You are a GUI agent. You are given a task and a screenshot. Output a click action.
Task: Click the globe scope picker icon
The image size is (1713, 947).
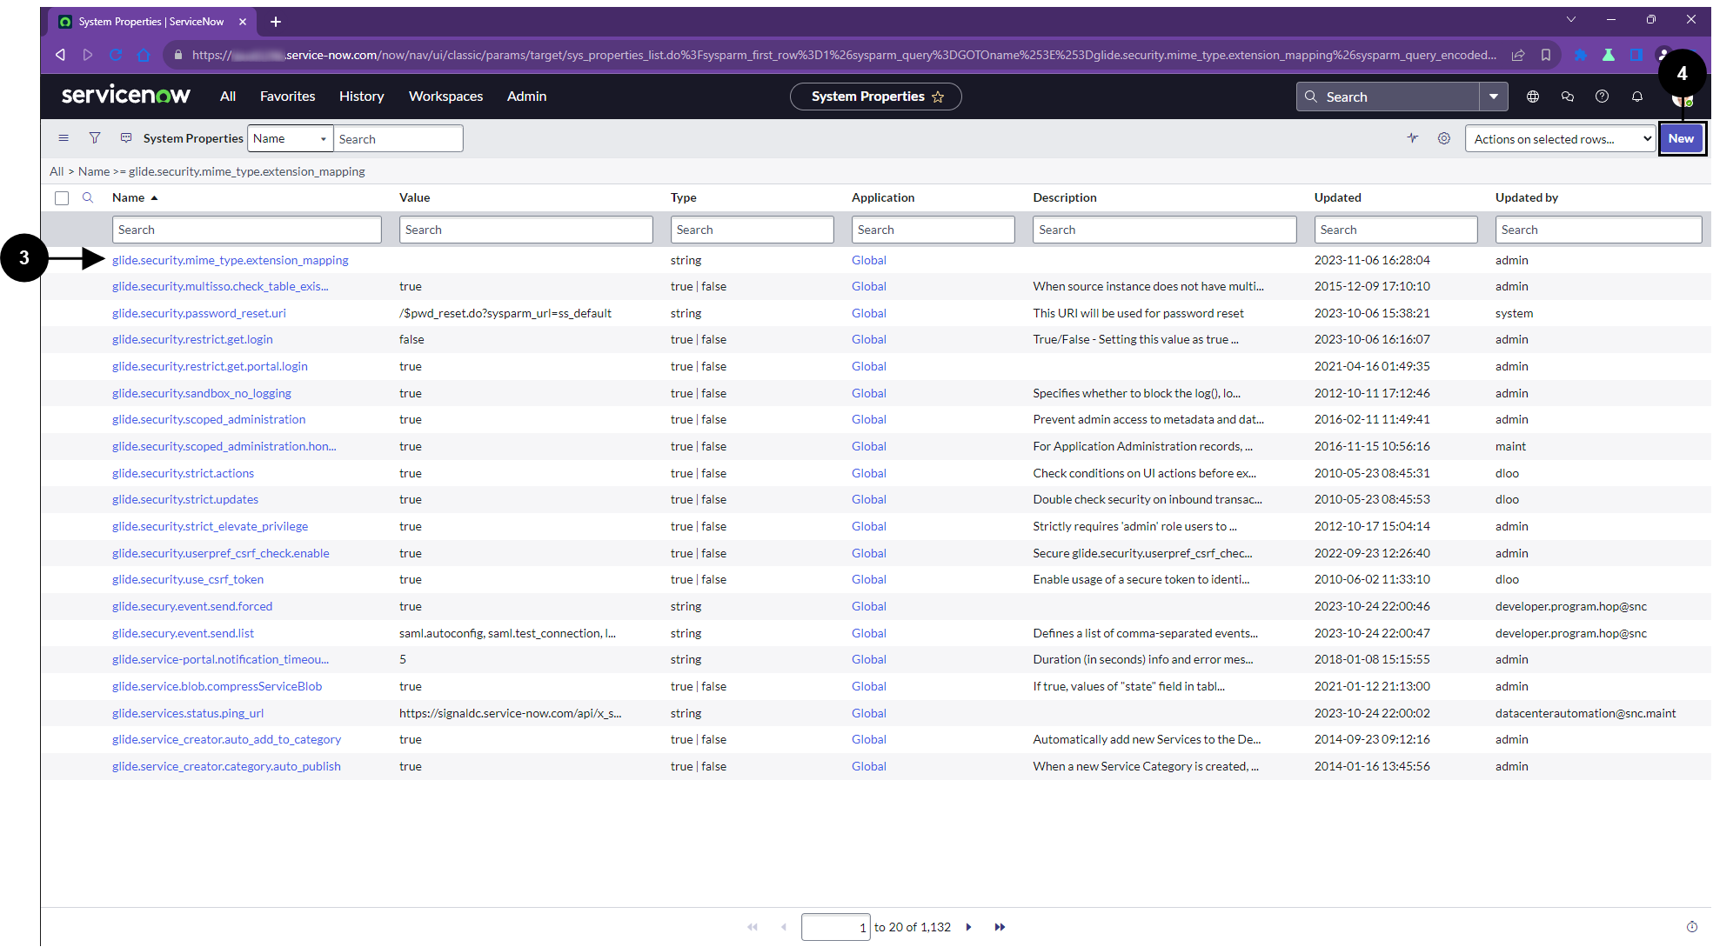[1533, 97]
